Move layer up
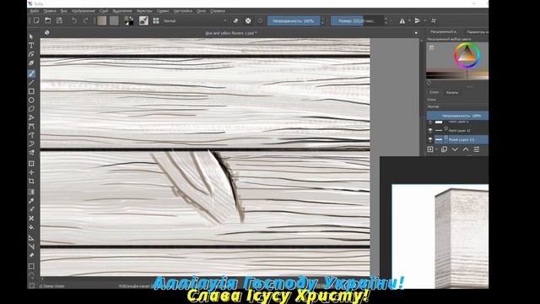The image size is (540, 304). [x=466, y=149]
